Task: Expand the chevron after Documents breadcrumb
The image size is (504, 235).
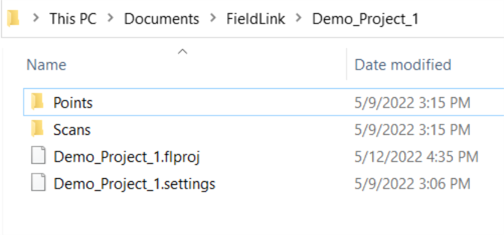Action: [x=213, y=18]
